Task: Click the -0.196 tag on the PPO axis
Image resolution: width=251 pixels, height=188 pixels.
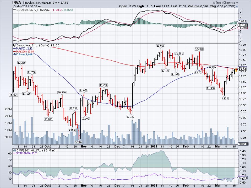Action: point(243,25)
